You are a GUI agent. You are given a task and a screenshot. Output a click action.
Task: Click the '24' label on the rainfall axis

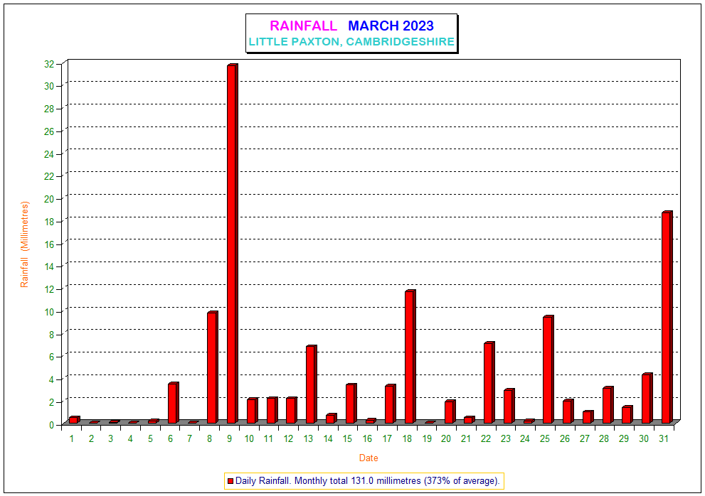pyautogui.click(x=49, y=154)
